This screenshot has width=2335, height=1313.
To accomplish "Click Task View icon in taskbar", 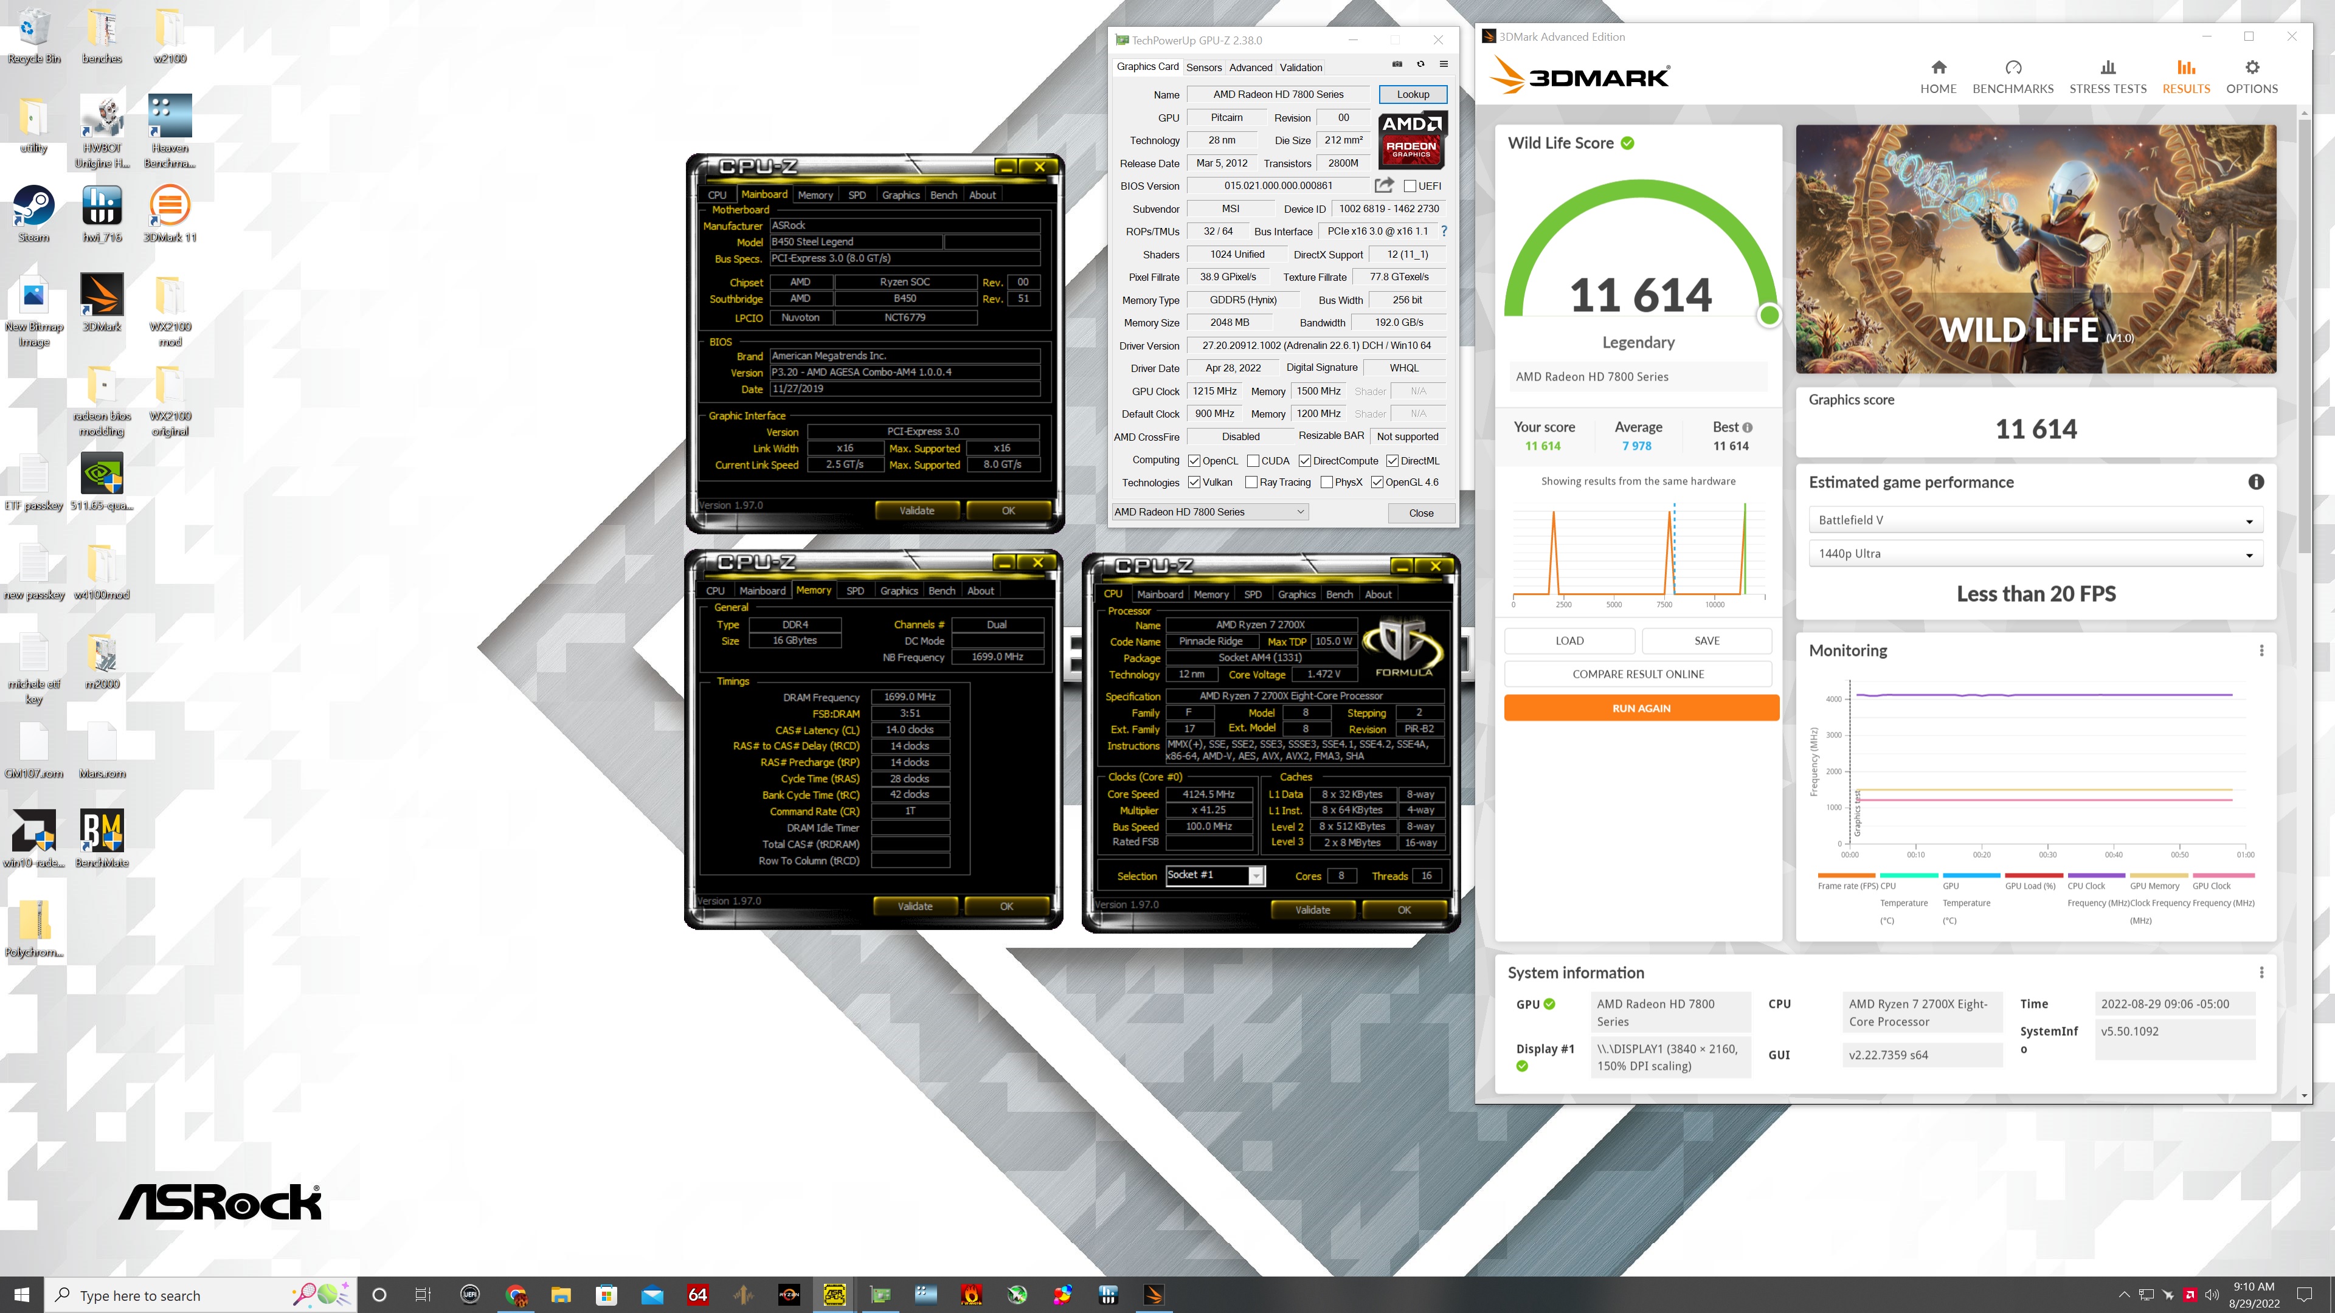I will (x=423, y=1295).
